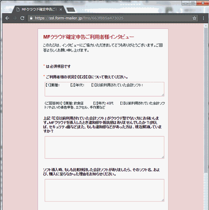This screenshot has width=209, height=210.
Task: Close the MFクラウド確定申告 tab
Action: [x=61, y=10]
